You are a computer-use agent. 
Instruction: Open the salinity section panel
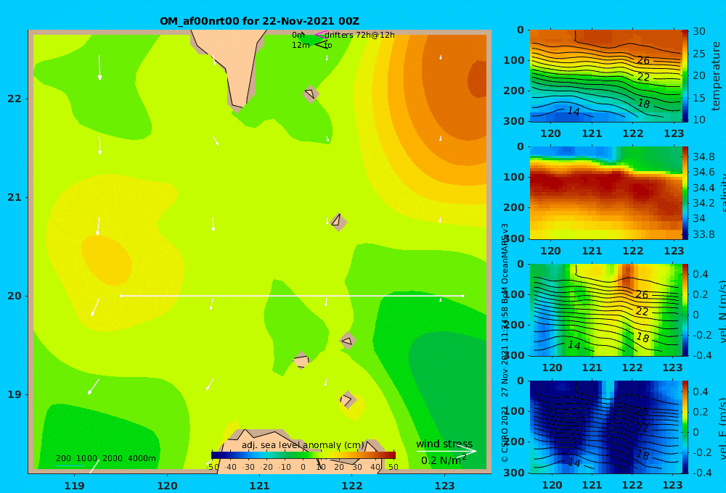tap(605, 193)
